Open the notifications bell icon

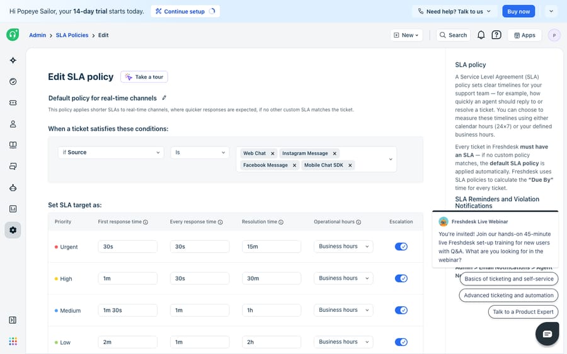tap(481, 35)
